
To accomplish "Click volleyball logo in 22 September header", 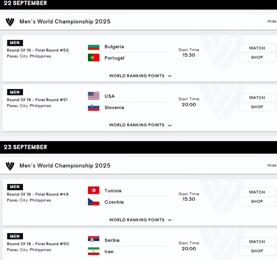I will click(10, 22).
